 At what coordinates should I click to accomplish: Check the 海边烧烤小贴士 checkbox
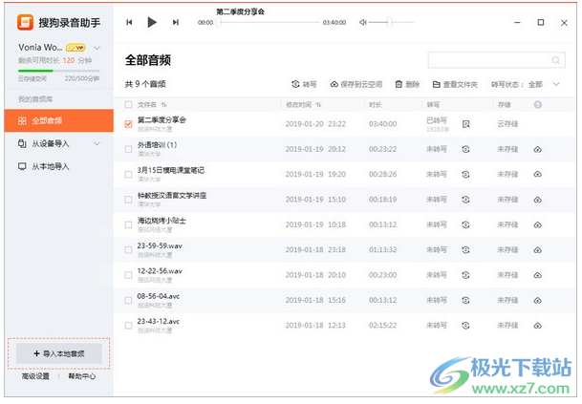(128, 224)
